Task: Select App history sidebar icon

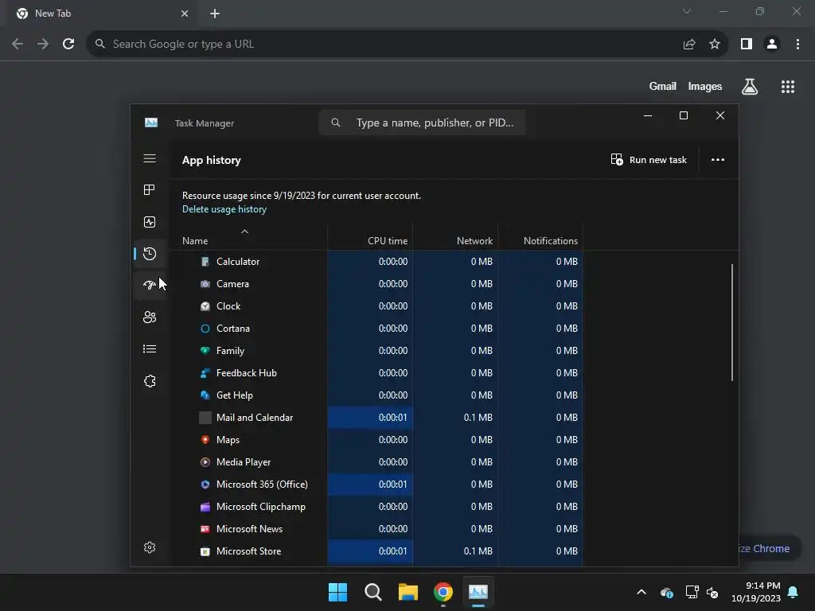Action: click(149, 254)
